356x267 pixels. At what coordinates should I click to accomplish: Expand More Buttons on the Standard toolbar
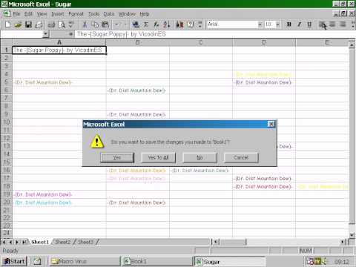pyautogui.click(x=200, y=24)
